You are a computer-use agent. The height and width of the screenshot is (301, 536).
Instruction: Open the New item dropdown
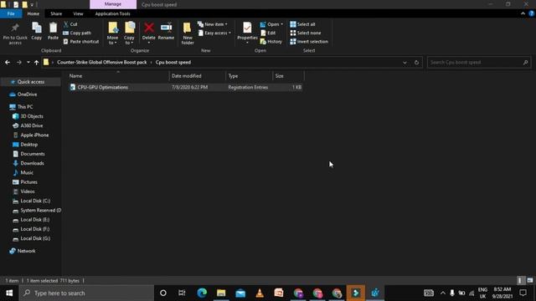(212, 24)
